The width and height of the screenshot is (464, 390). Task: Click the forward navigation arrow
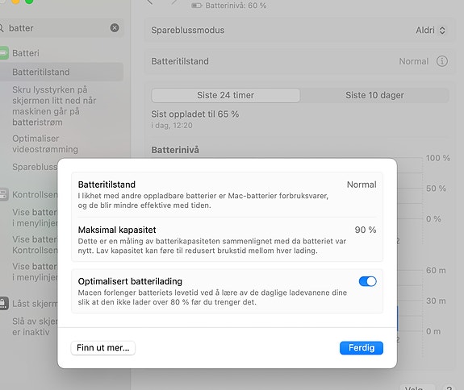coord(174,2)
